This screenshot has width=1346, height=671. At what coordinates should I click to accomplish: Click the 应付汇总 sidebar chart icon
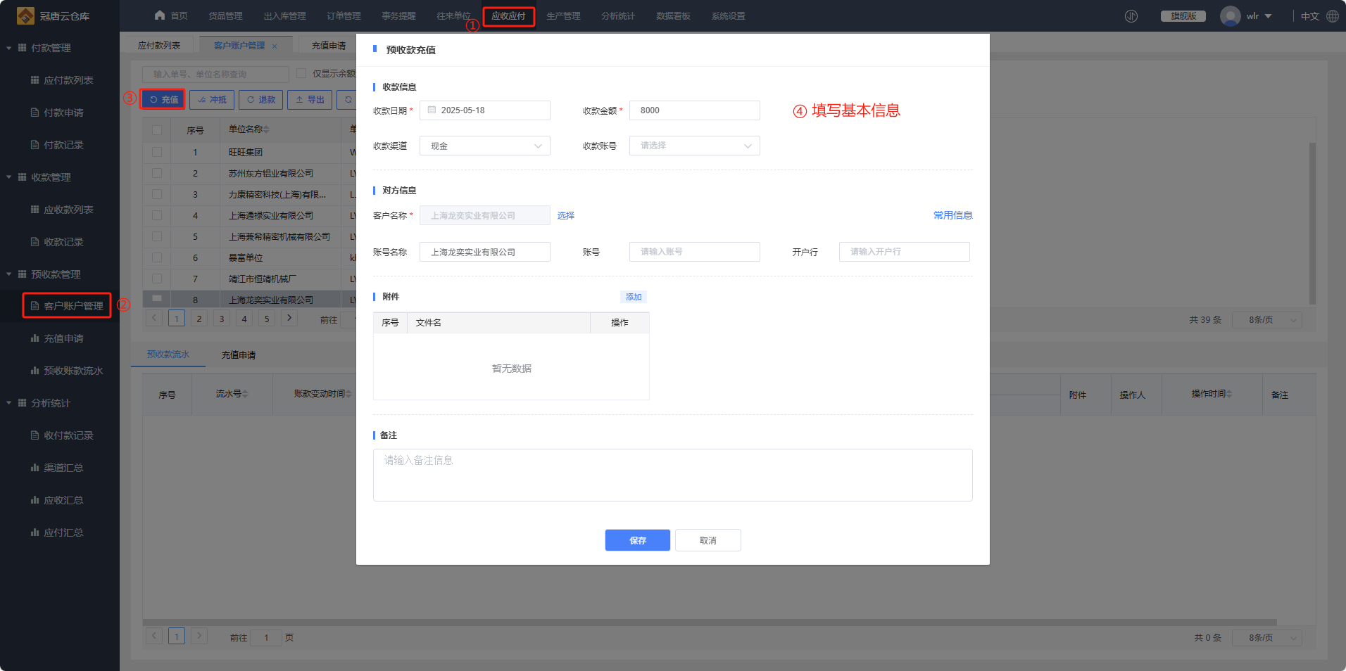[34, 532]
